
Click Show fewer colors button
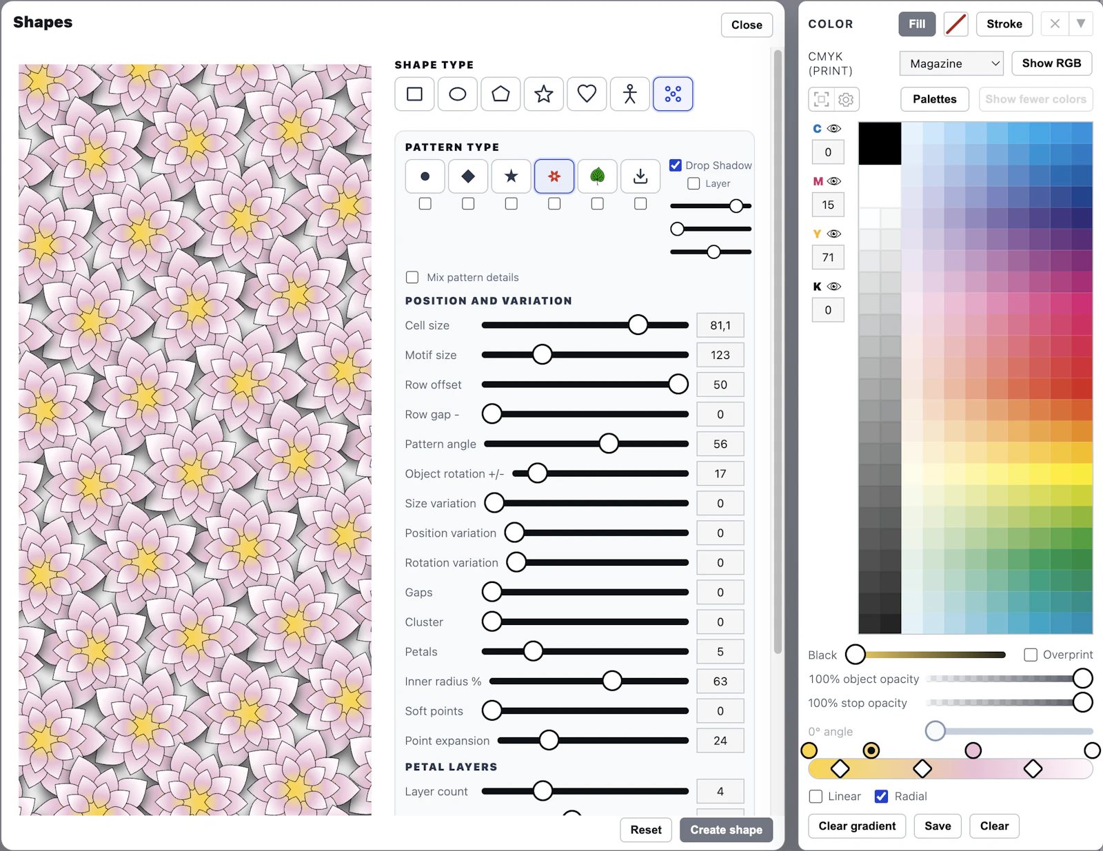(x=1035, y=99)
